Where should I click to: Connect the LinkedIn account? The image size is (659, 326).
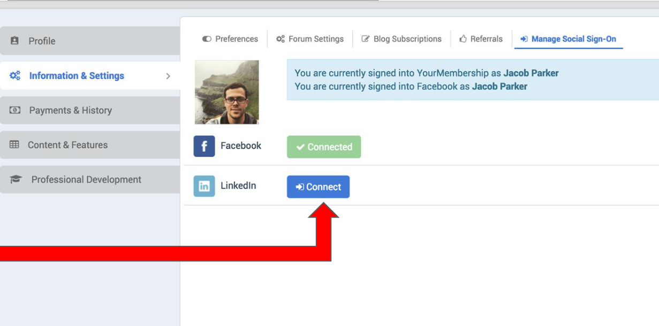point(318,187)
